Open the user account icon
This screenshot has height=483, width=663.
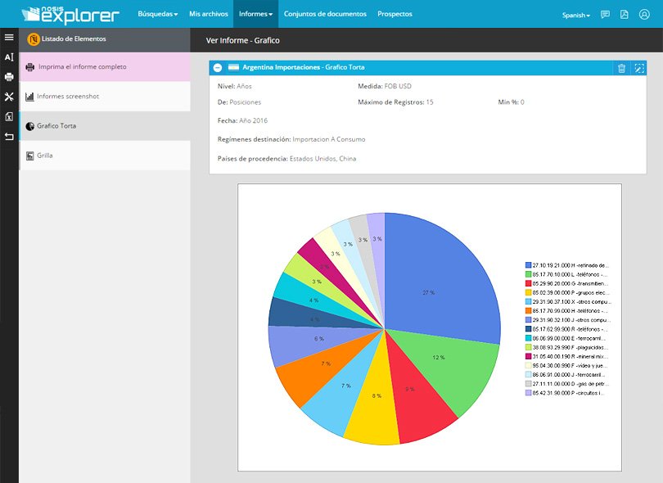(x=644, y=15)
